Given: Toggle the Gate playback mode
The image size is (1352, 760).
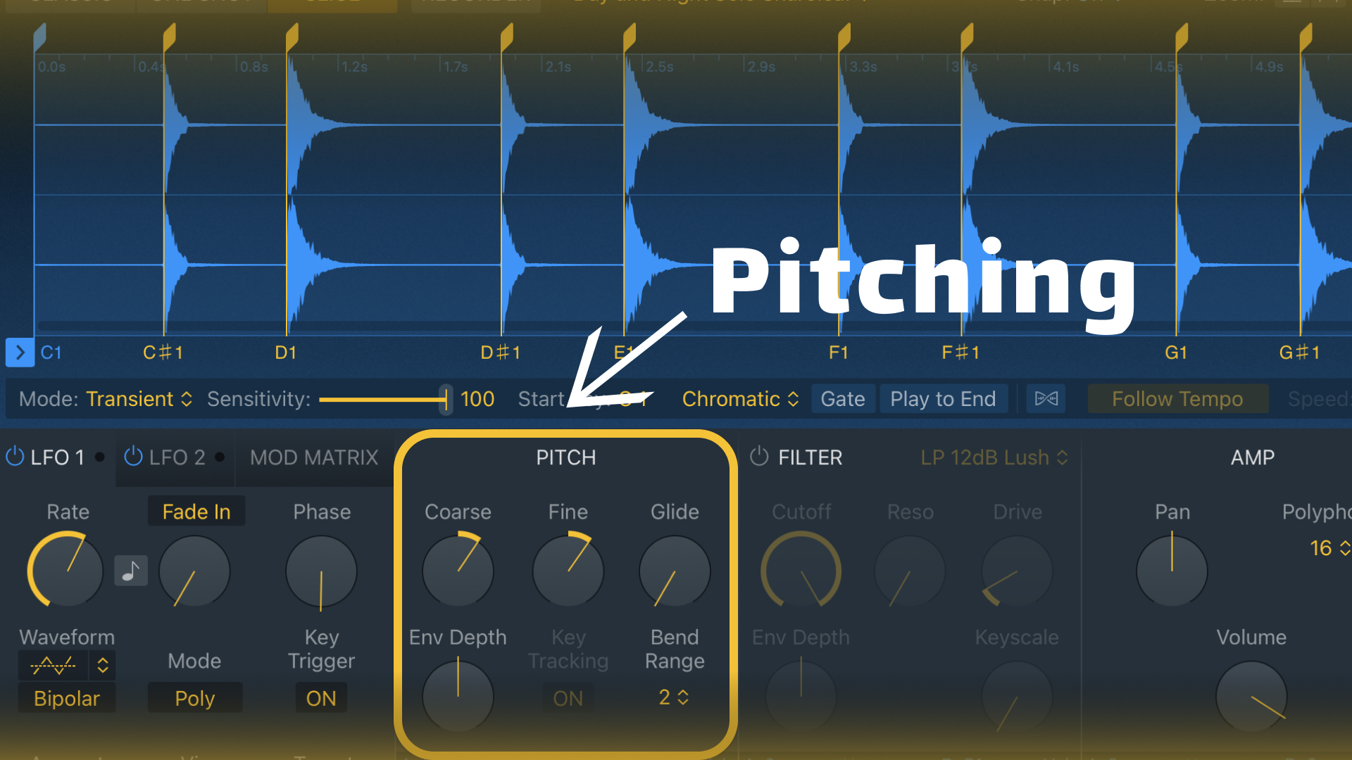Looking at the screenshot, I should 843,399.
